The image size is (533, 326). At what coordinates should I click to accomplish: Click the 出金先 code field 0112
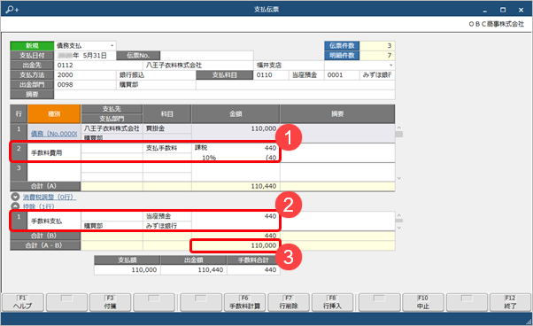tap(98, 66)
